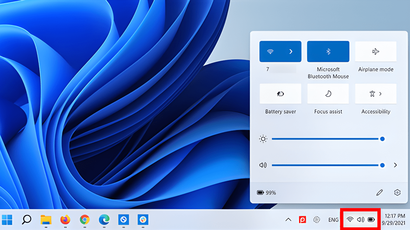Image resolution: width=410 pixels, height=230 pixels.
Task: Expand audio output selection arrow
Action: click(x=395, y=165)
